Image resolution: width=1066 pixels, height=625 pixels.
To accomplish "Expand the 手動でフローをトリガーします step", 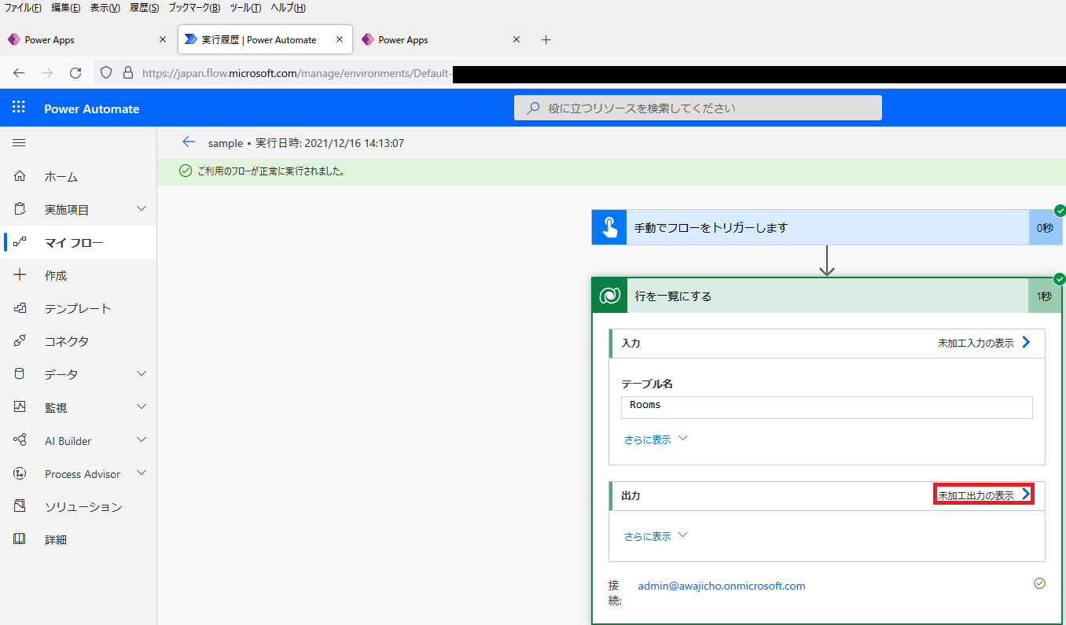I will (x=826, y=227).
